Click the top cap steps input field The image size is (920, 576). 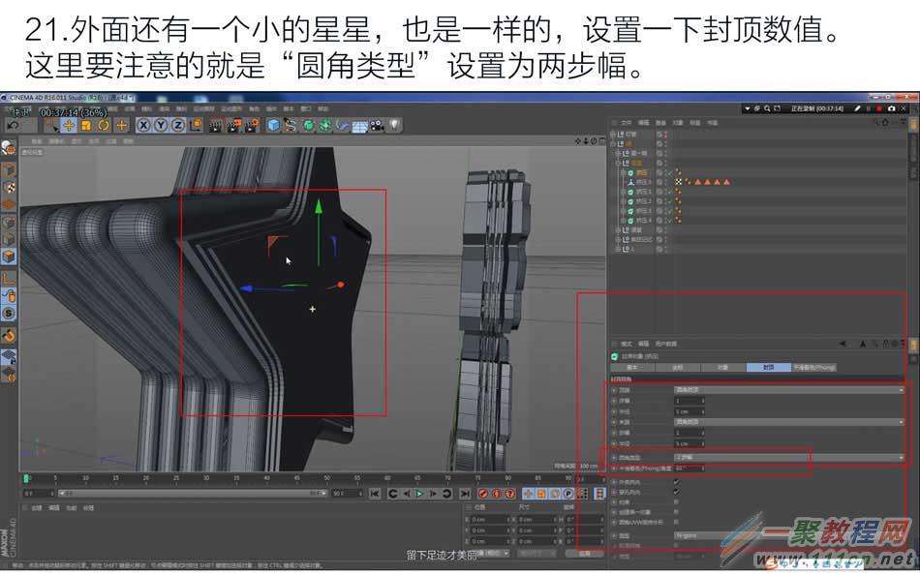[689, 401]
